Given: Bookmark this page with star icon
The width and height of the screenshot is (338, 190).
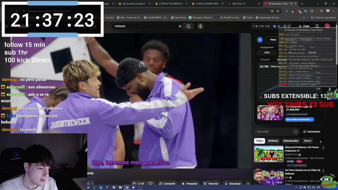Looking at the screenshot, I should pyautogui.click(x=278, y=11).
